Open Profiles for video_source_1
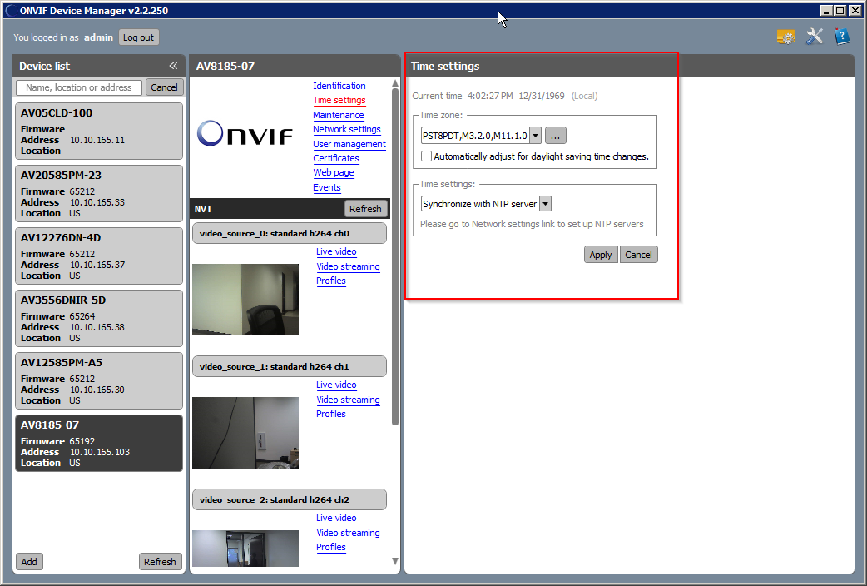Screen dimensions: 867x586 331,414
